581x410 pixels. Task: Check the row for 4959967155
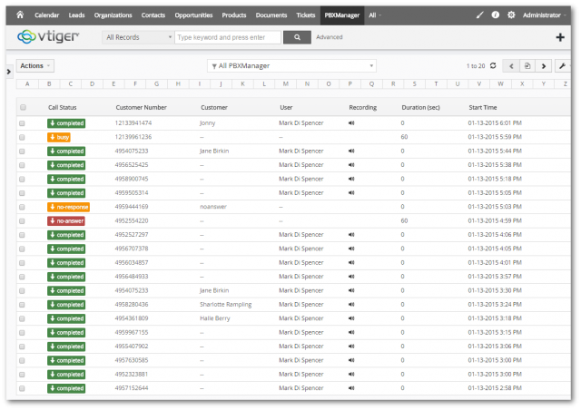click(22, 333)
